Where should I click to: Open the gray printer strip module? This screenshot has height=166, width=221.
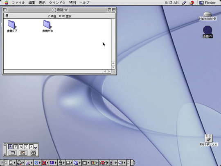[69, 163]
